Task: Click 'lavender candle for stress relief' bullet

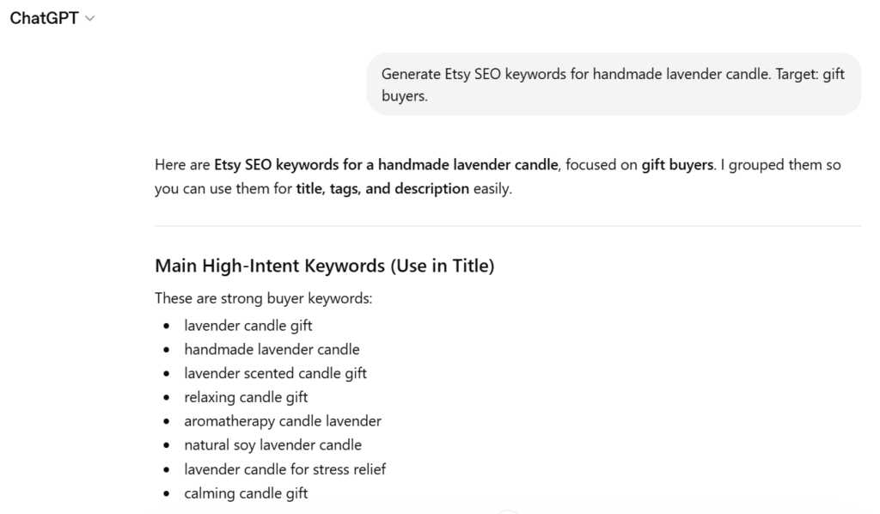Action: point(284,469)
